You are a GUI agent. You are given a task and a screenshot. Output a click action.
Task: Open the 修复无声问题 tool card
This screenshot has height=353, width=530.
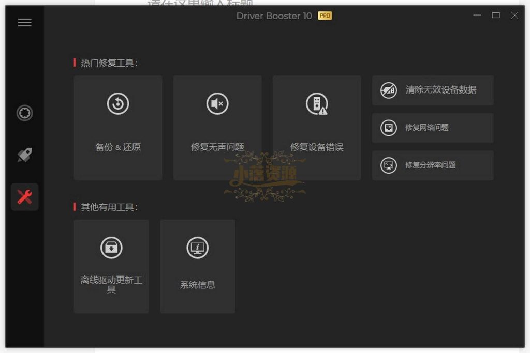pyautogui.click(x=217, y=128)
